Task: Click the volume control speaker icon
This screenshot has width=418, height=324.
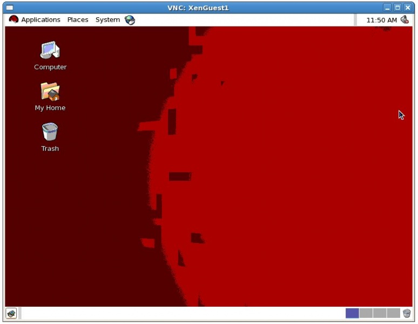Action: tap(404, 20)
